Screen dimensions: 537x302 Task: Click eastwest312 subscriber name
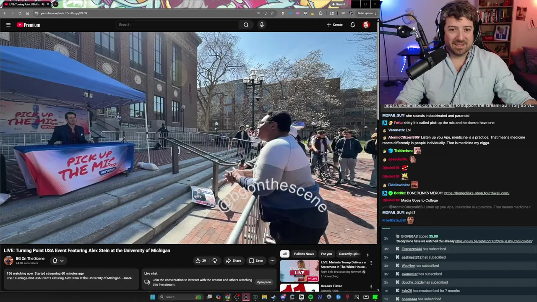coord(412,258)
